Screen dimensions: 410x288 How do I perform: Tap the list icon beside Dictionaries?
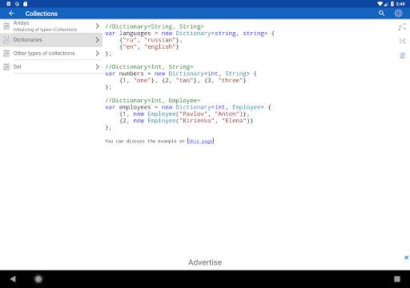click(x=6, y=40)
